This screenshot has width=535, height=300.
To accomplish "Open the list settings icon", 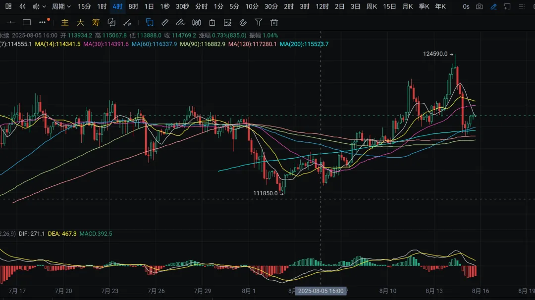I will point(521,6).
